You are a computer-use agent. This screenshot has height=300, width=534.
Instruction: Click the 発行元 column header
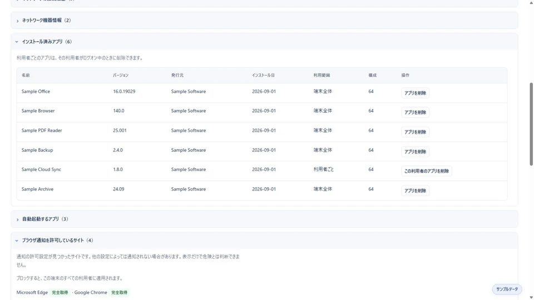tap(177, 75)
